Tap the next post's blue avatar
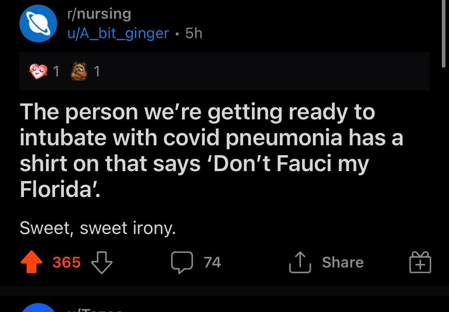Viewport: 449px width, 312px height. click(38, 308)
